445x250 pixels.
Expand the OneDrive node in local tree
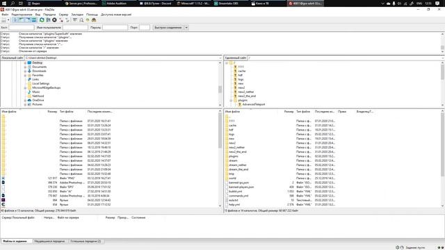25,100
